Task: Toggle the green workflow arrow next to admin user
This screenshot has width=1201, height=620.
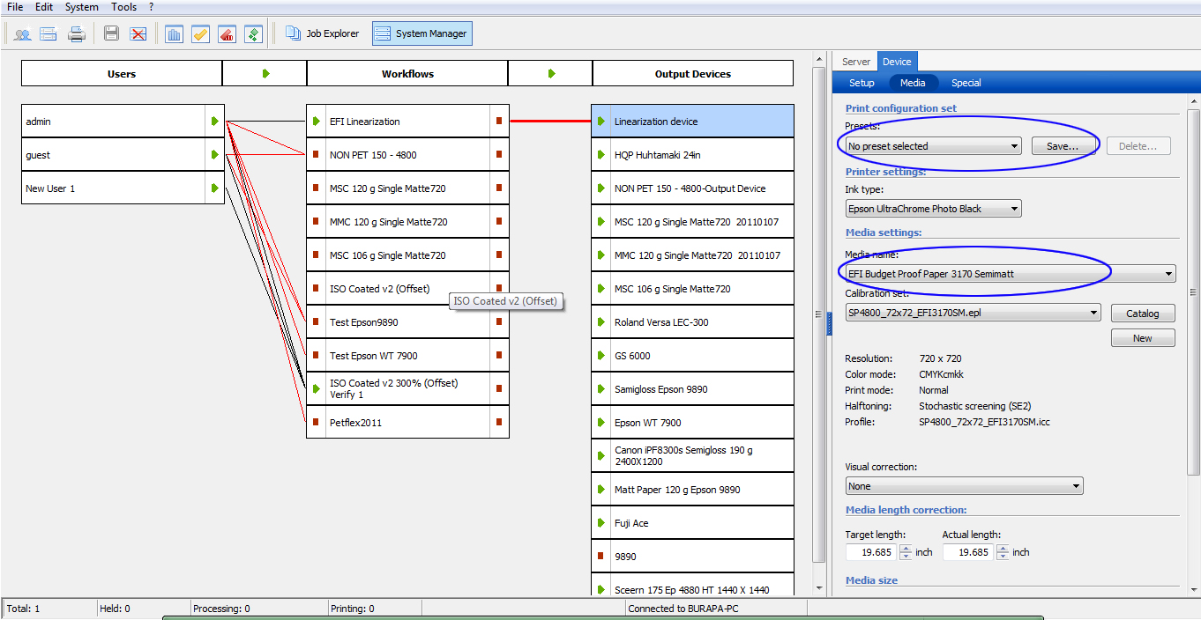Action: pyautogui.click(x=215, y=121)
